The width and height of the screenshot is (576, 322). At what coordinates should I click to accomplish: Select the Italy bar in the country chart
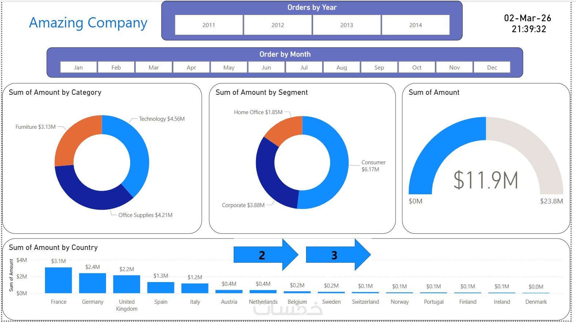tap(195, 288)
